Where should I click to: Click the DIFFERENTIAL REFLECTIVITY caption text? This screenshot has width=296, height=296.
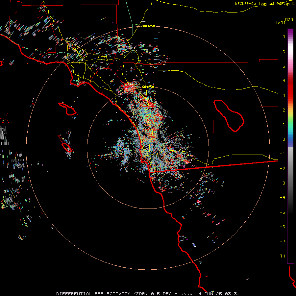[x=93, y=294]
